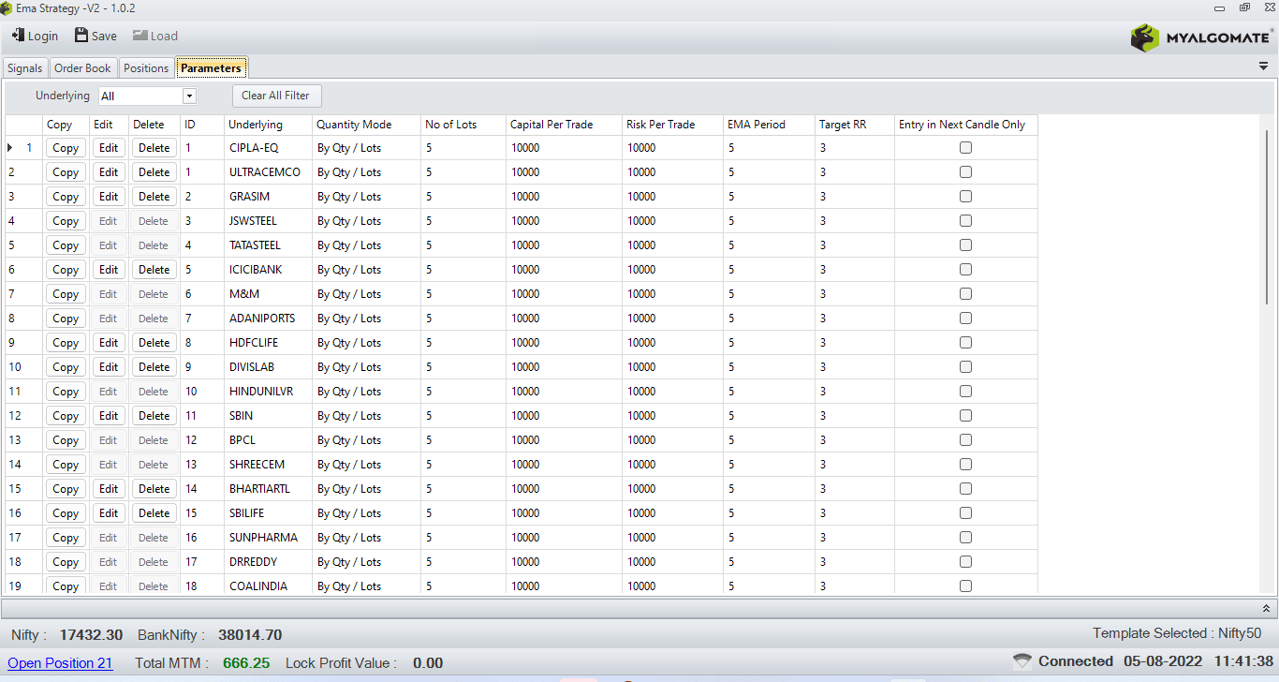Enable Entry in Next Candle for ULTRACEMCO
Viewport: 1279px width, 682px height.
click(x=965, y=172)
